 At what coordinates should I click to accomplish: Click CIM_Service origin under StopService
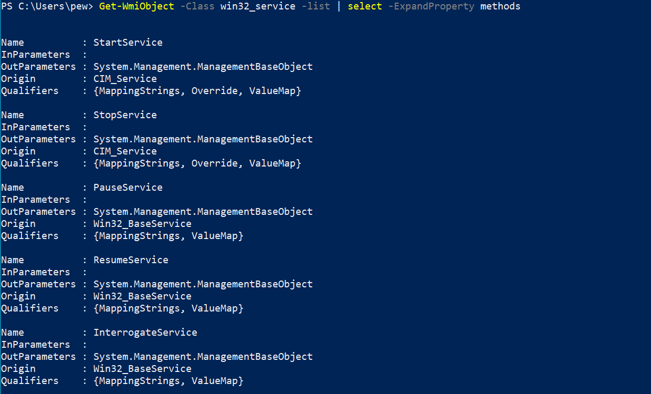(125, 151)
